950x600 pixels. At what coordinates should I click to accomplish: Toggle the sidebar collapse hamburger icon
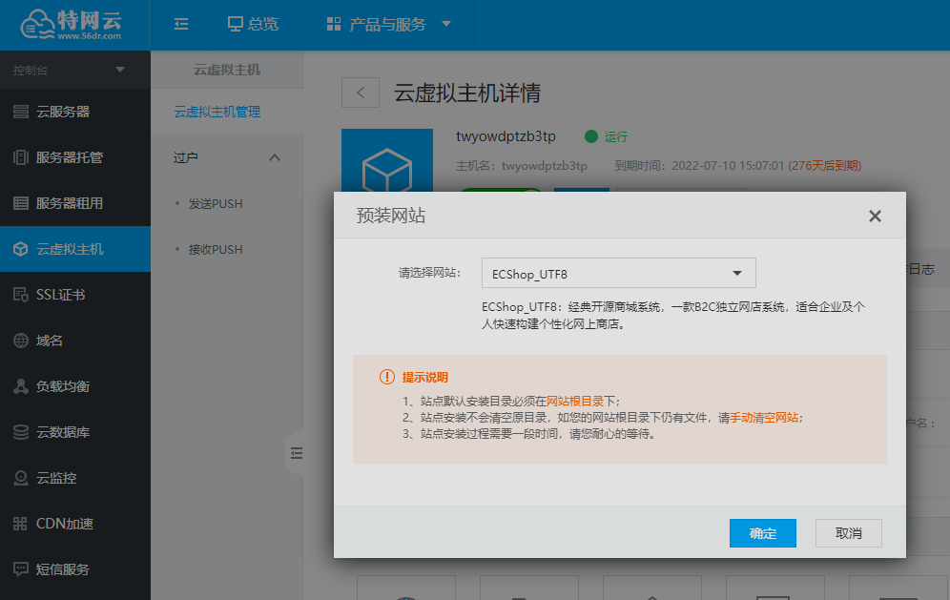[181, 24]
